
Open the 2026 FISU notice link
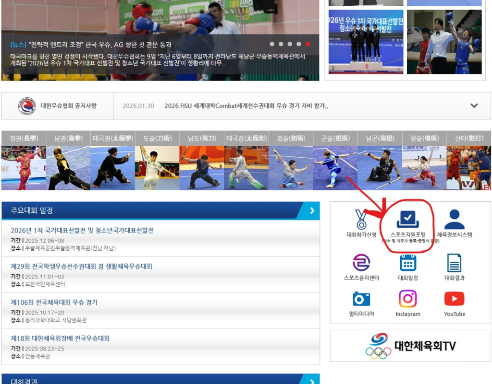click(246, 106)
